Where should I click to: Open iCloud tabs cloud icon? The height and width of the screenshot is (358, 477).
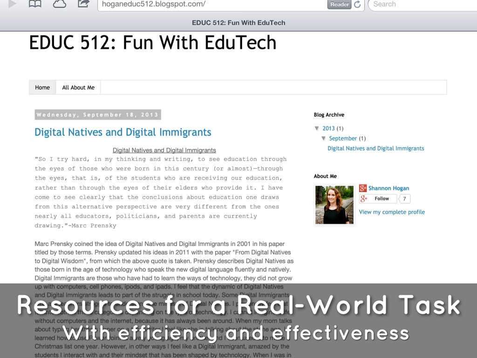60,4
